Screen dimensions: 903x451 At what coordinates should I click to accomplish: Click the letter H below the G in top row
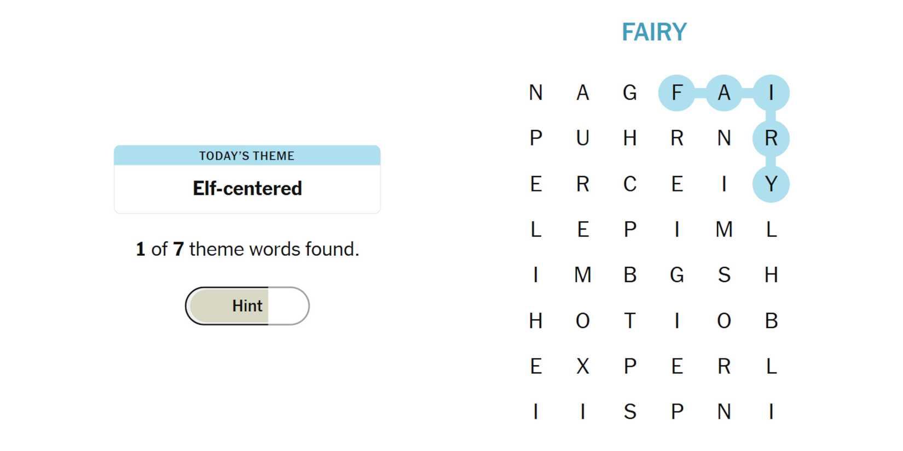tap(630, 138)
